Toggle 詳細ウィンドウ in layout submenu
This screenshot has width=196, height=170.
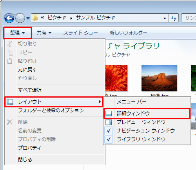tap(147, 113)
